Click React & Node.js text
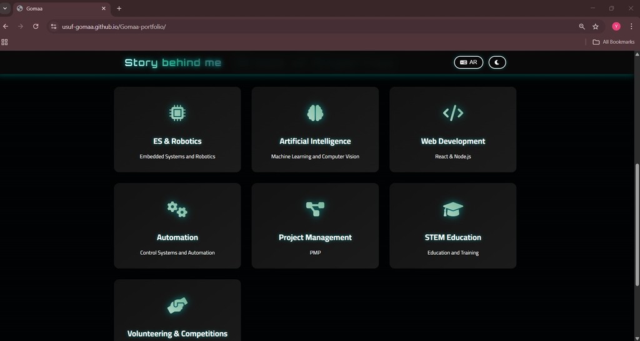640x341 pixels. pos(453,157)
